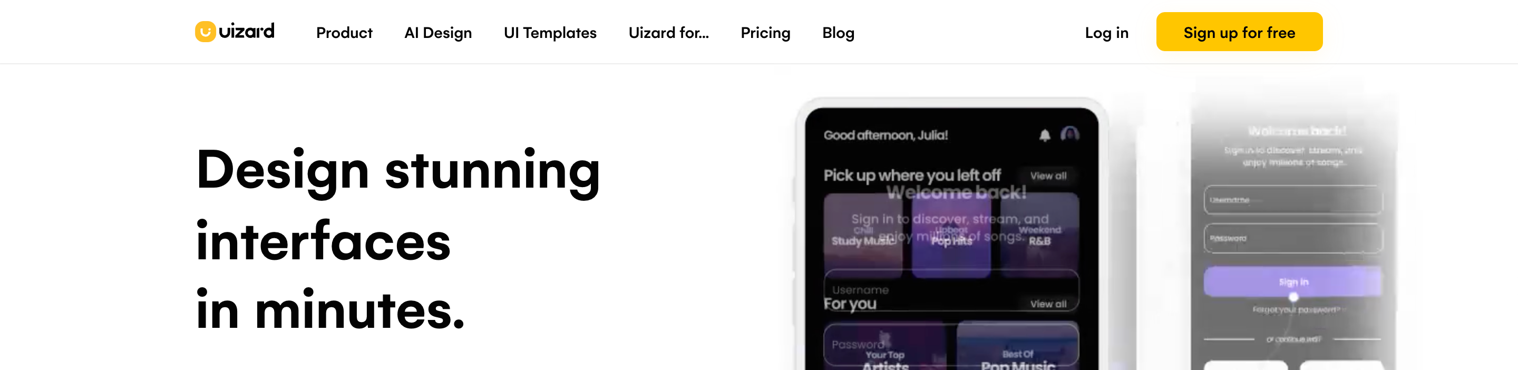Click the purple Sign in button

pos(1293,281)
